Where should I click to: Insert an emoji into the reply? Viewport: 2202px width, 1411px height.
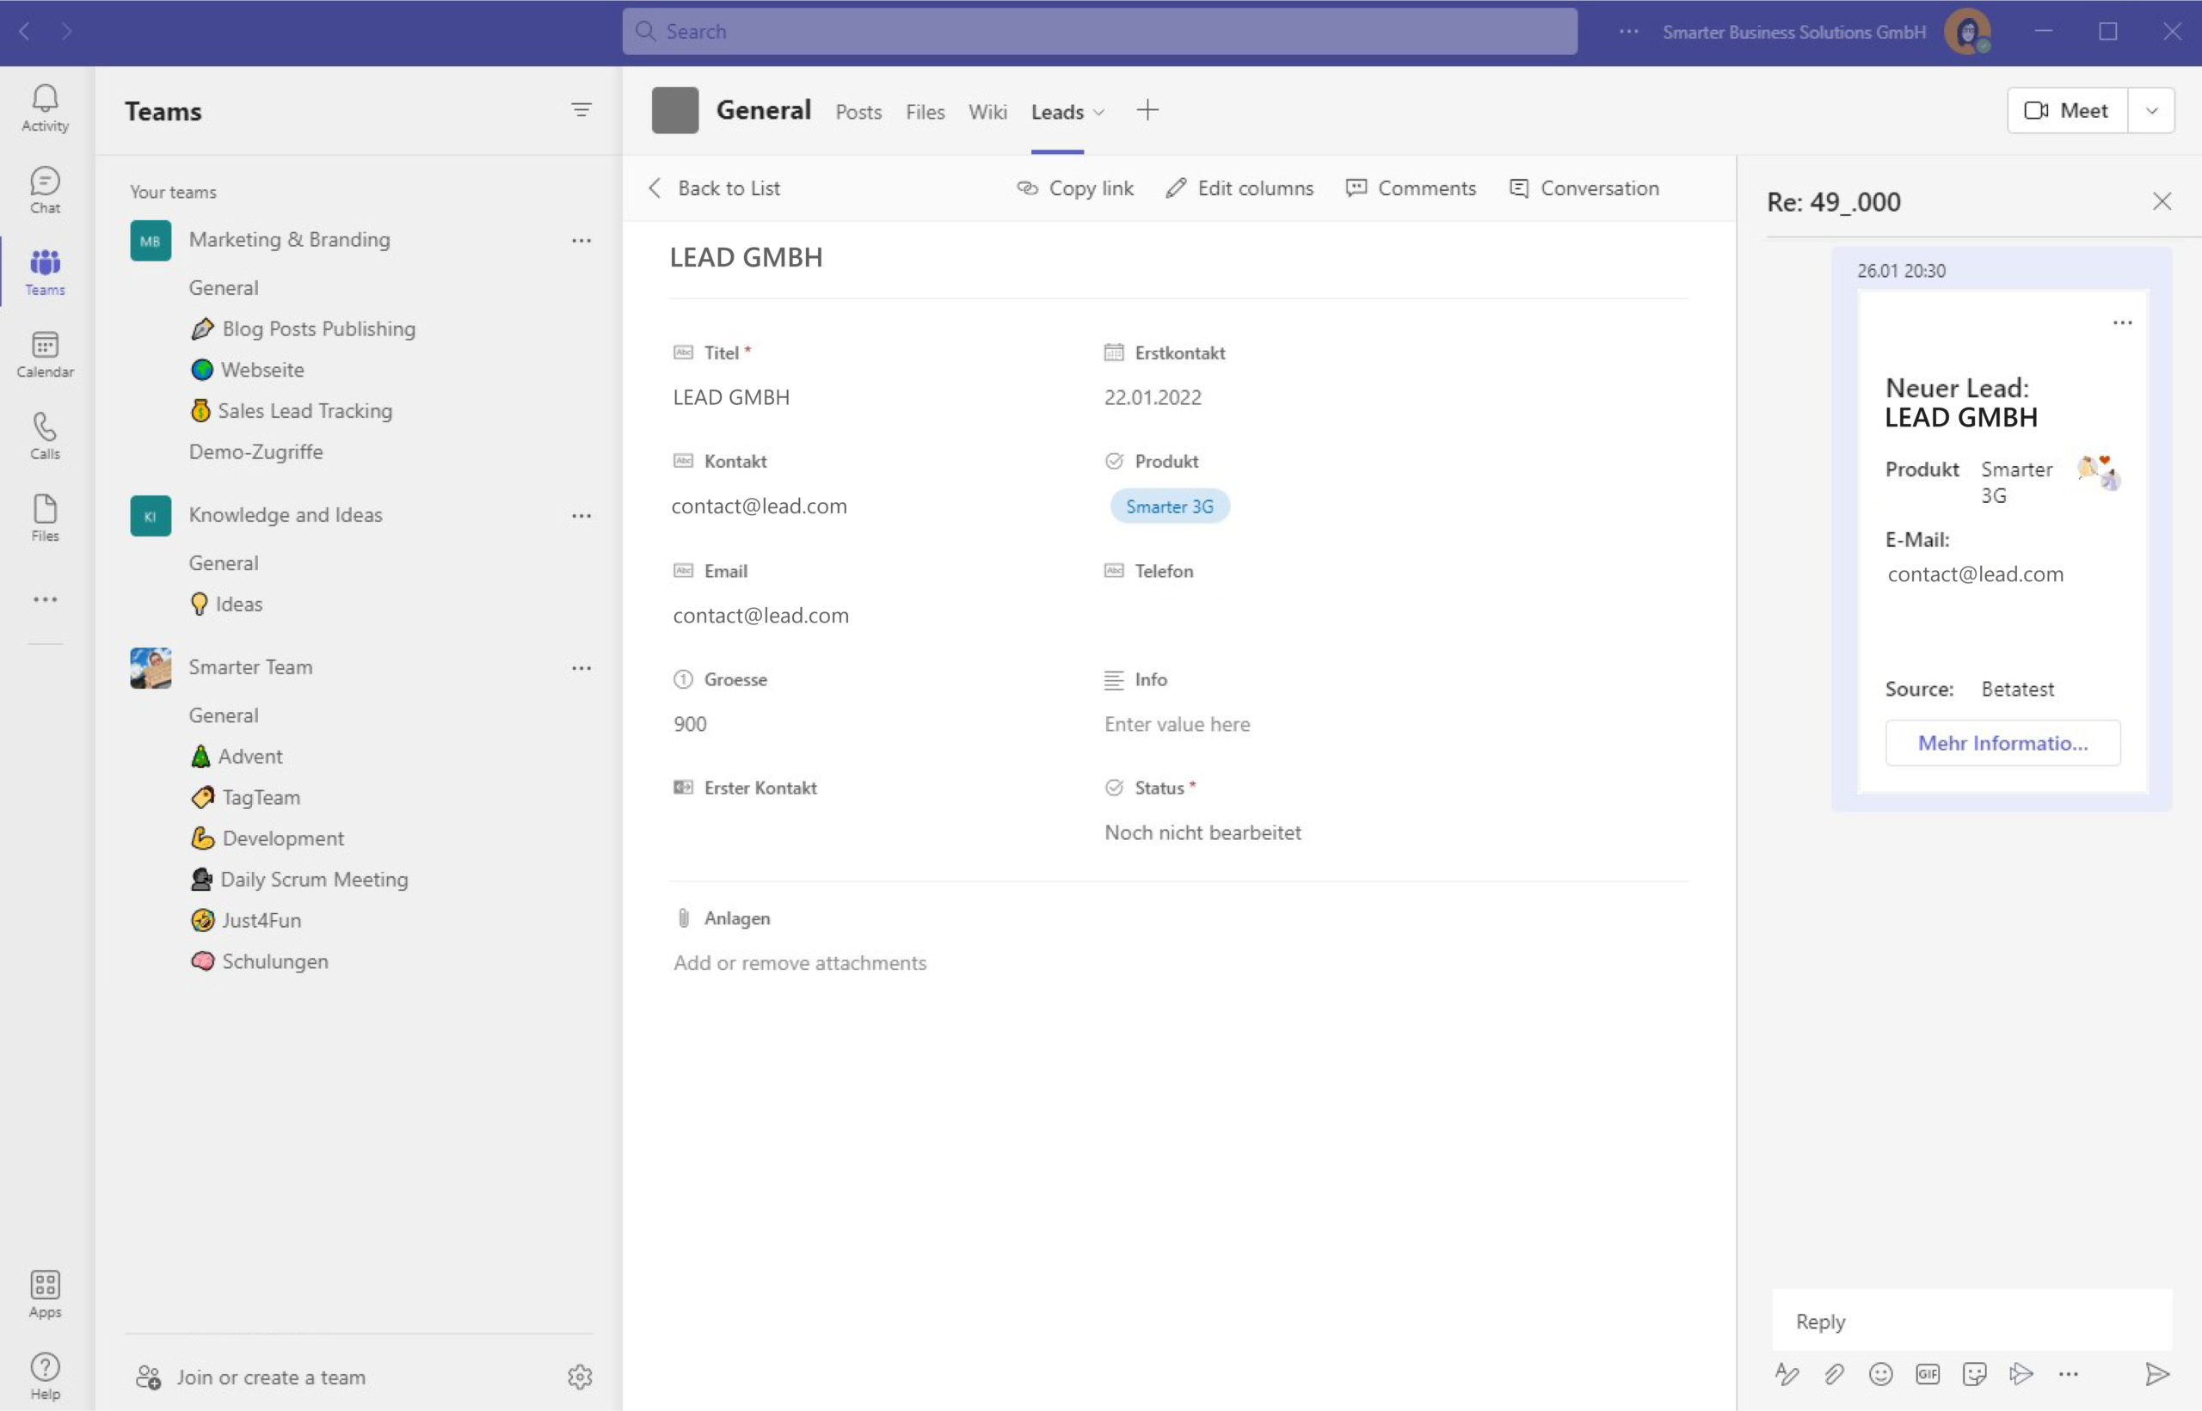(1882, 1373)
